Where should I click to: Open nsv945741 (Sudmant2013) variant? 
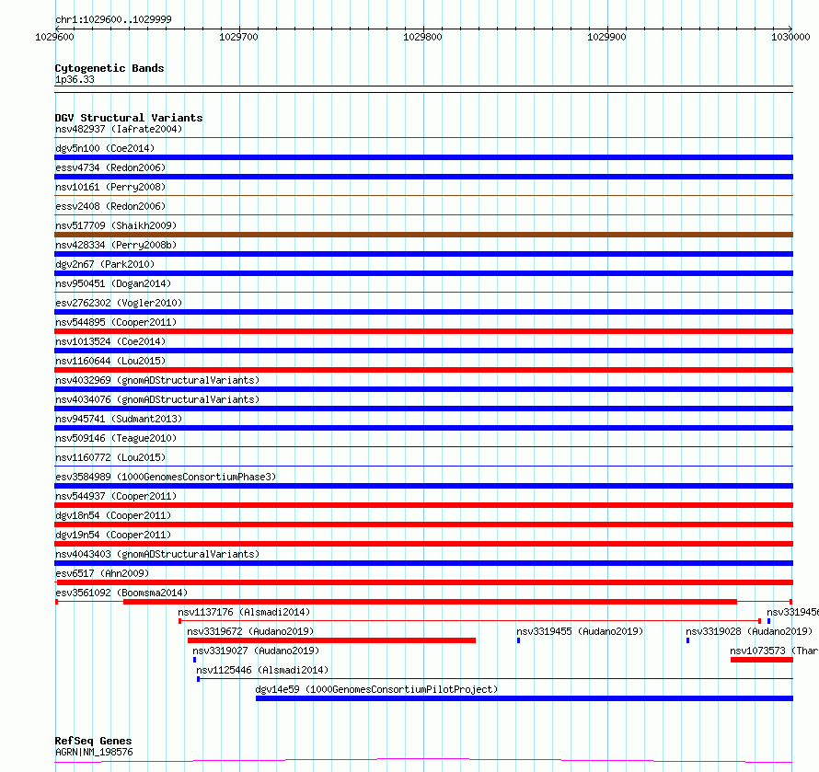click(119, 419)
